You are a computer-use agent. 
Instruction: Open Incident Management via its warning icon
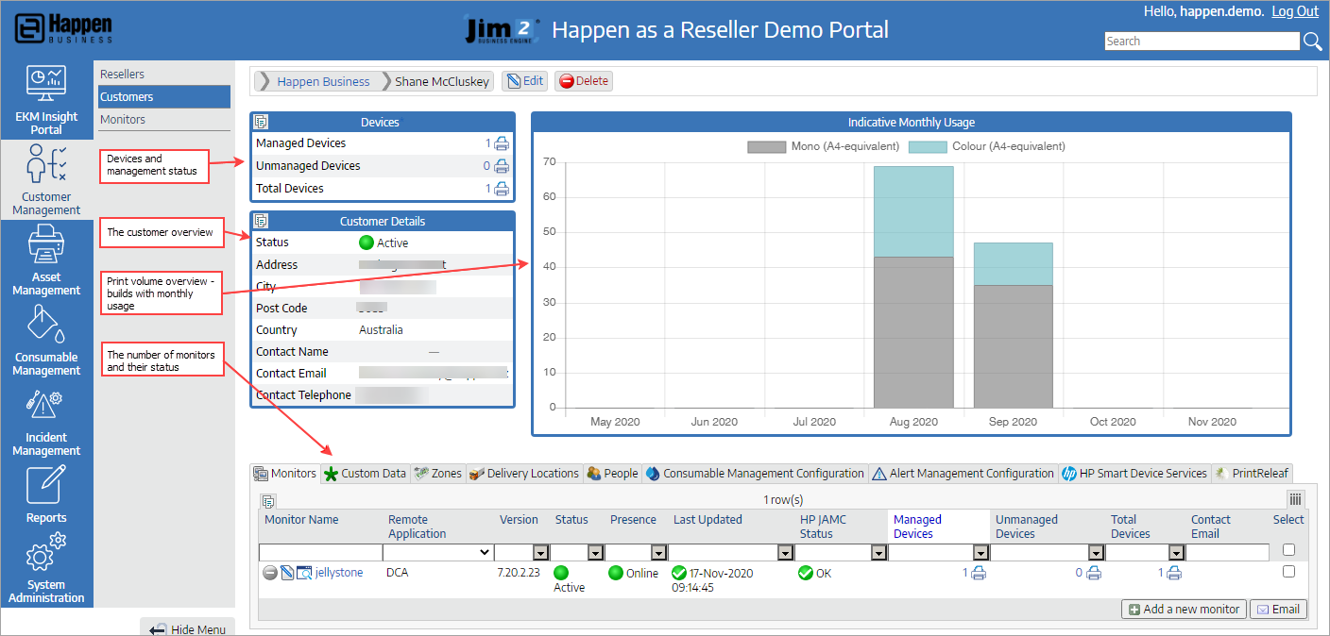[45, 406]
